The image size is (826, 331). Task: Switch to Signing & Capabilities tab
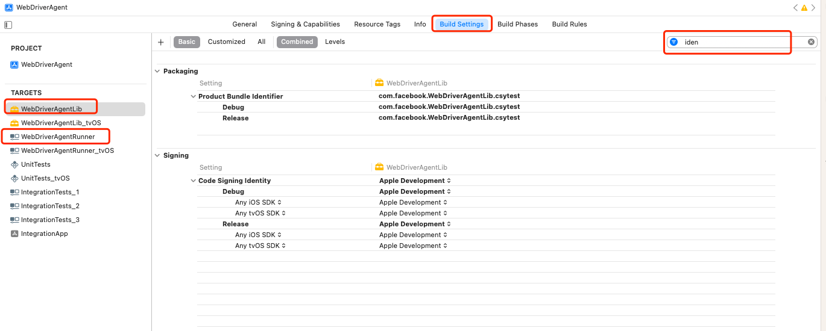pos(305,24)
